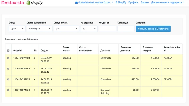The height and width of the screenshot is (106, 189).
Task: Follow the В Shopify link
Action: (x=121, y=2)
